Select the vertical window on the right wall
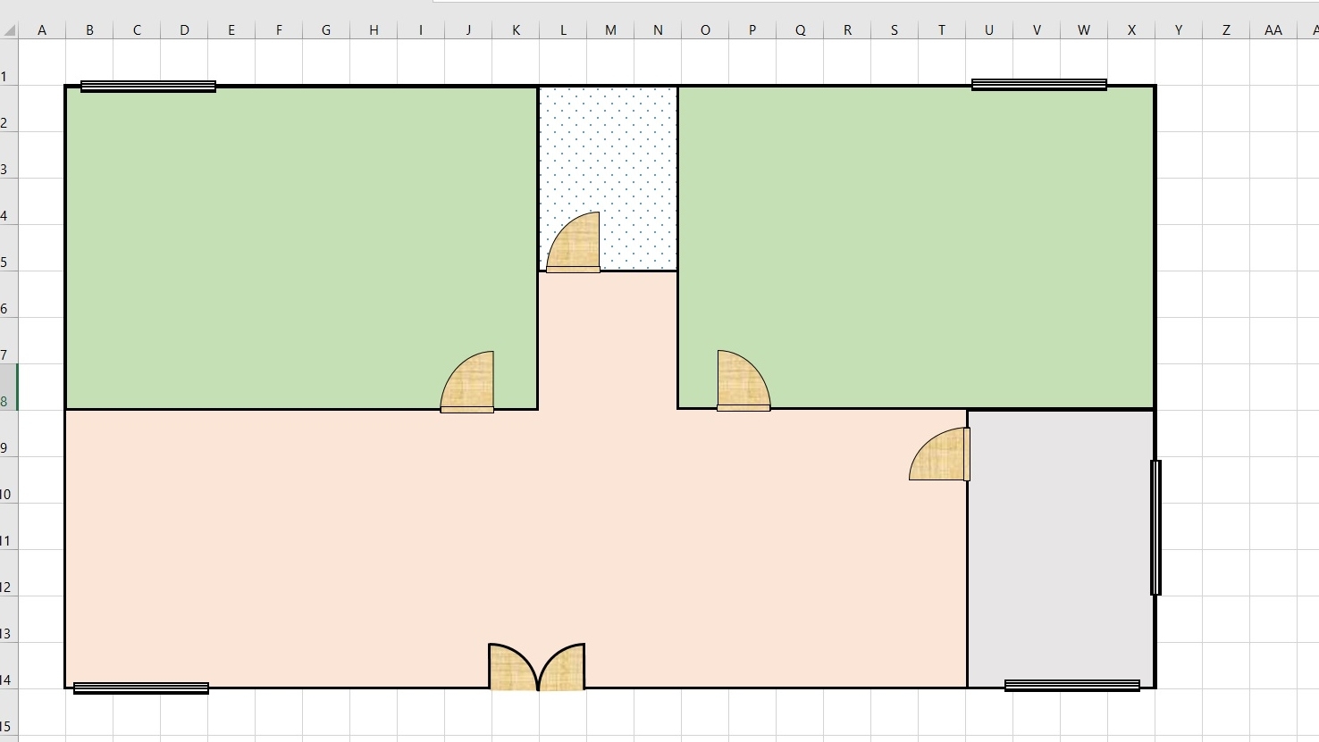The image size is (1319, 742). tap(1155, 527)
